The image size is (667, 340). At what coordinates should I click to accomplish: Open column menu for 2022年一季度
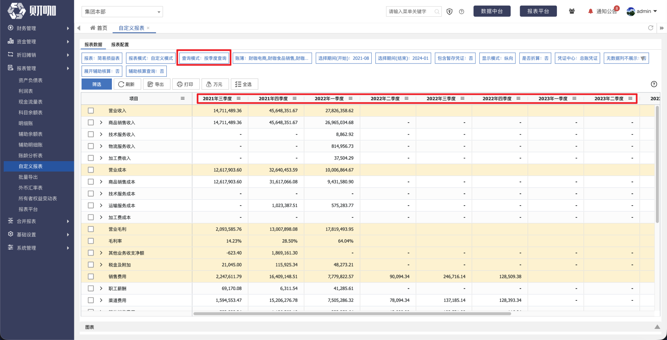pyautogui.click(x=351, y=99)
